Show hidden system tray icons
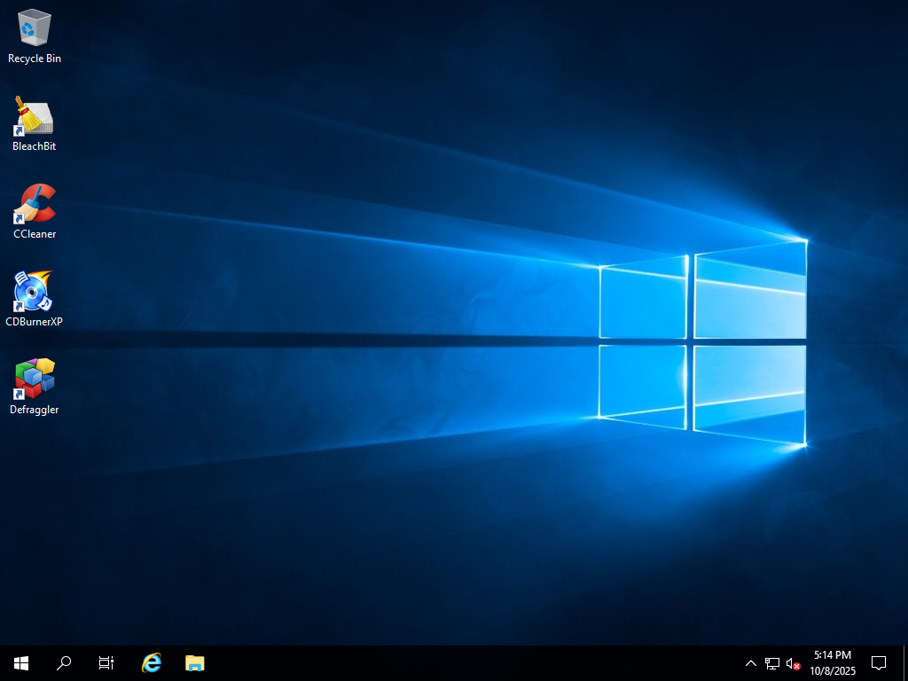 click(x=750, y=663)
